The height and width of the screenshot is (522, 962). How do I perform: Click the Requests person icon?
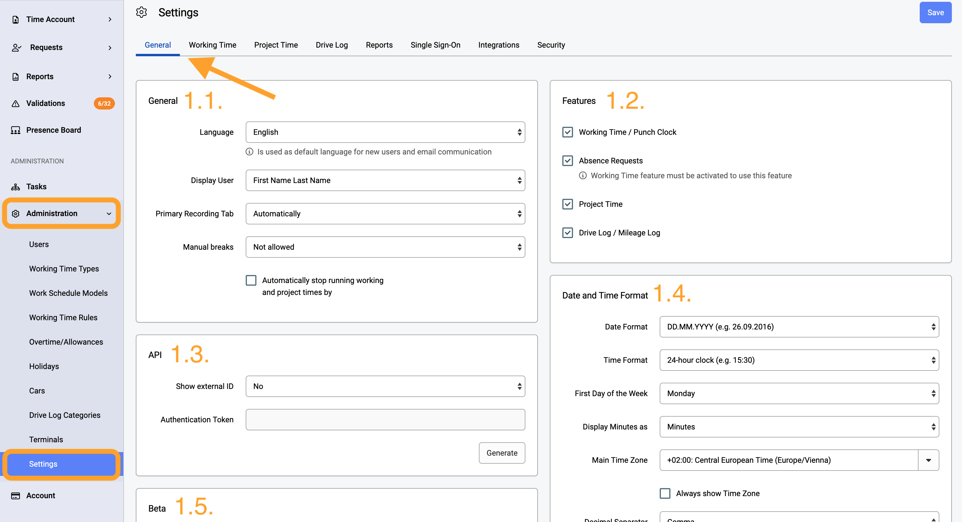pos(16,47)
